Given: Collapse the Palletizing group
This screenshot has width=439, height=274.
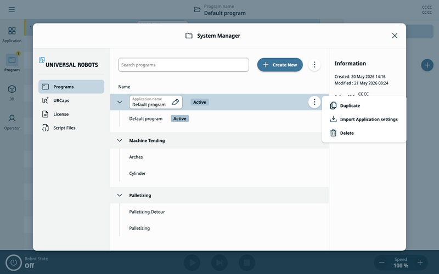Looking at the screenshot, I should click(120, 195).
